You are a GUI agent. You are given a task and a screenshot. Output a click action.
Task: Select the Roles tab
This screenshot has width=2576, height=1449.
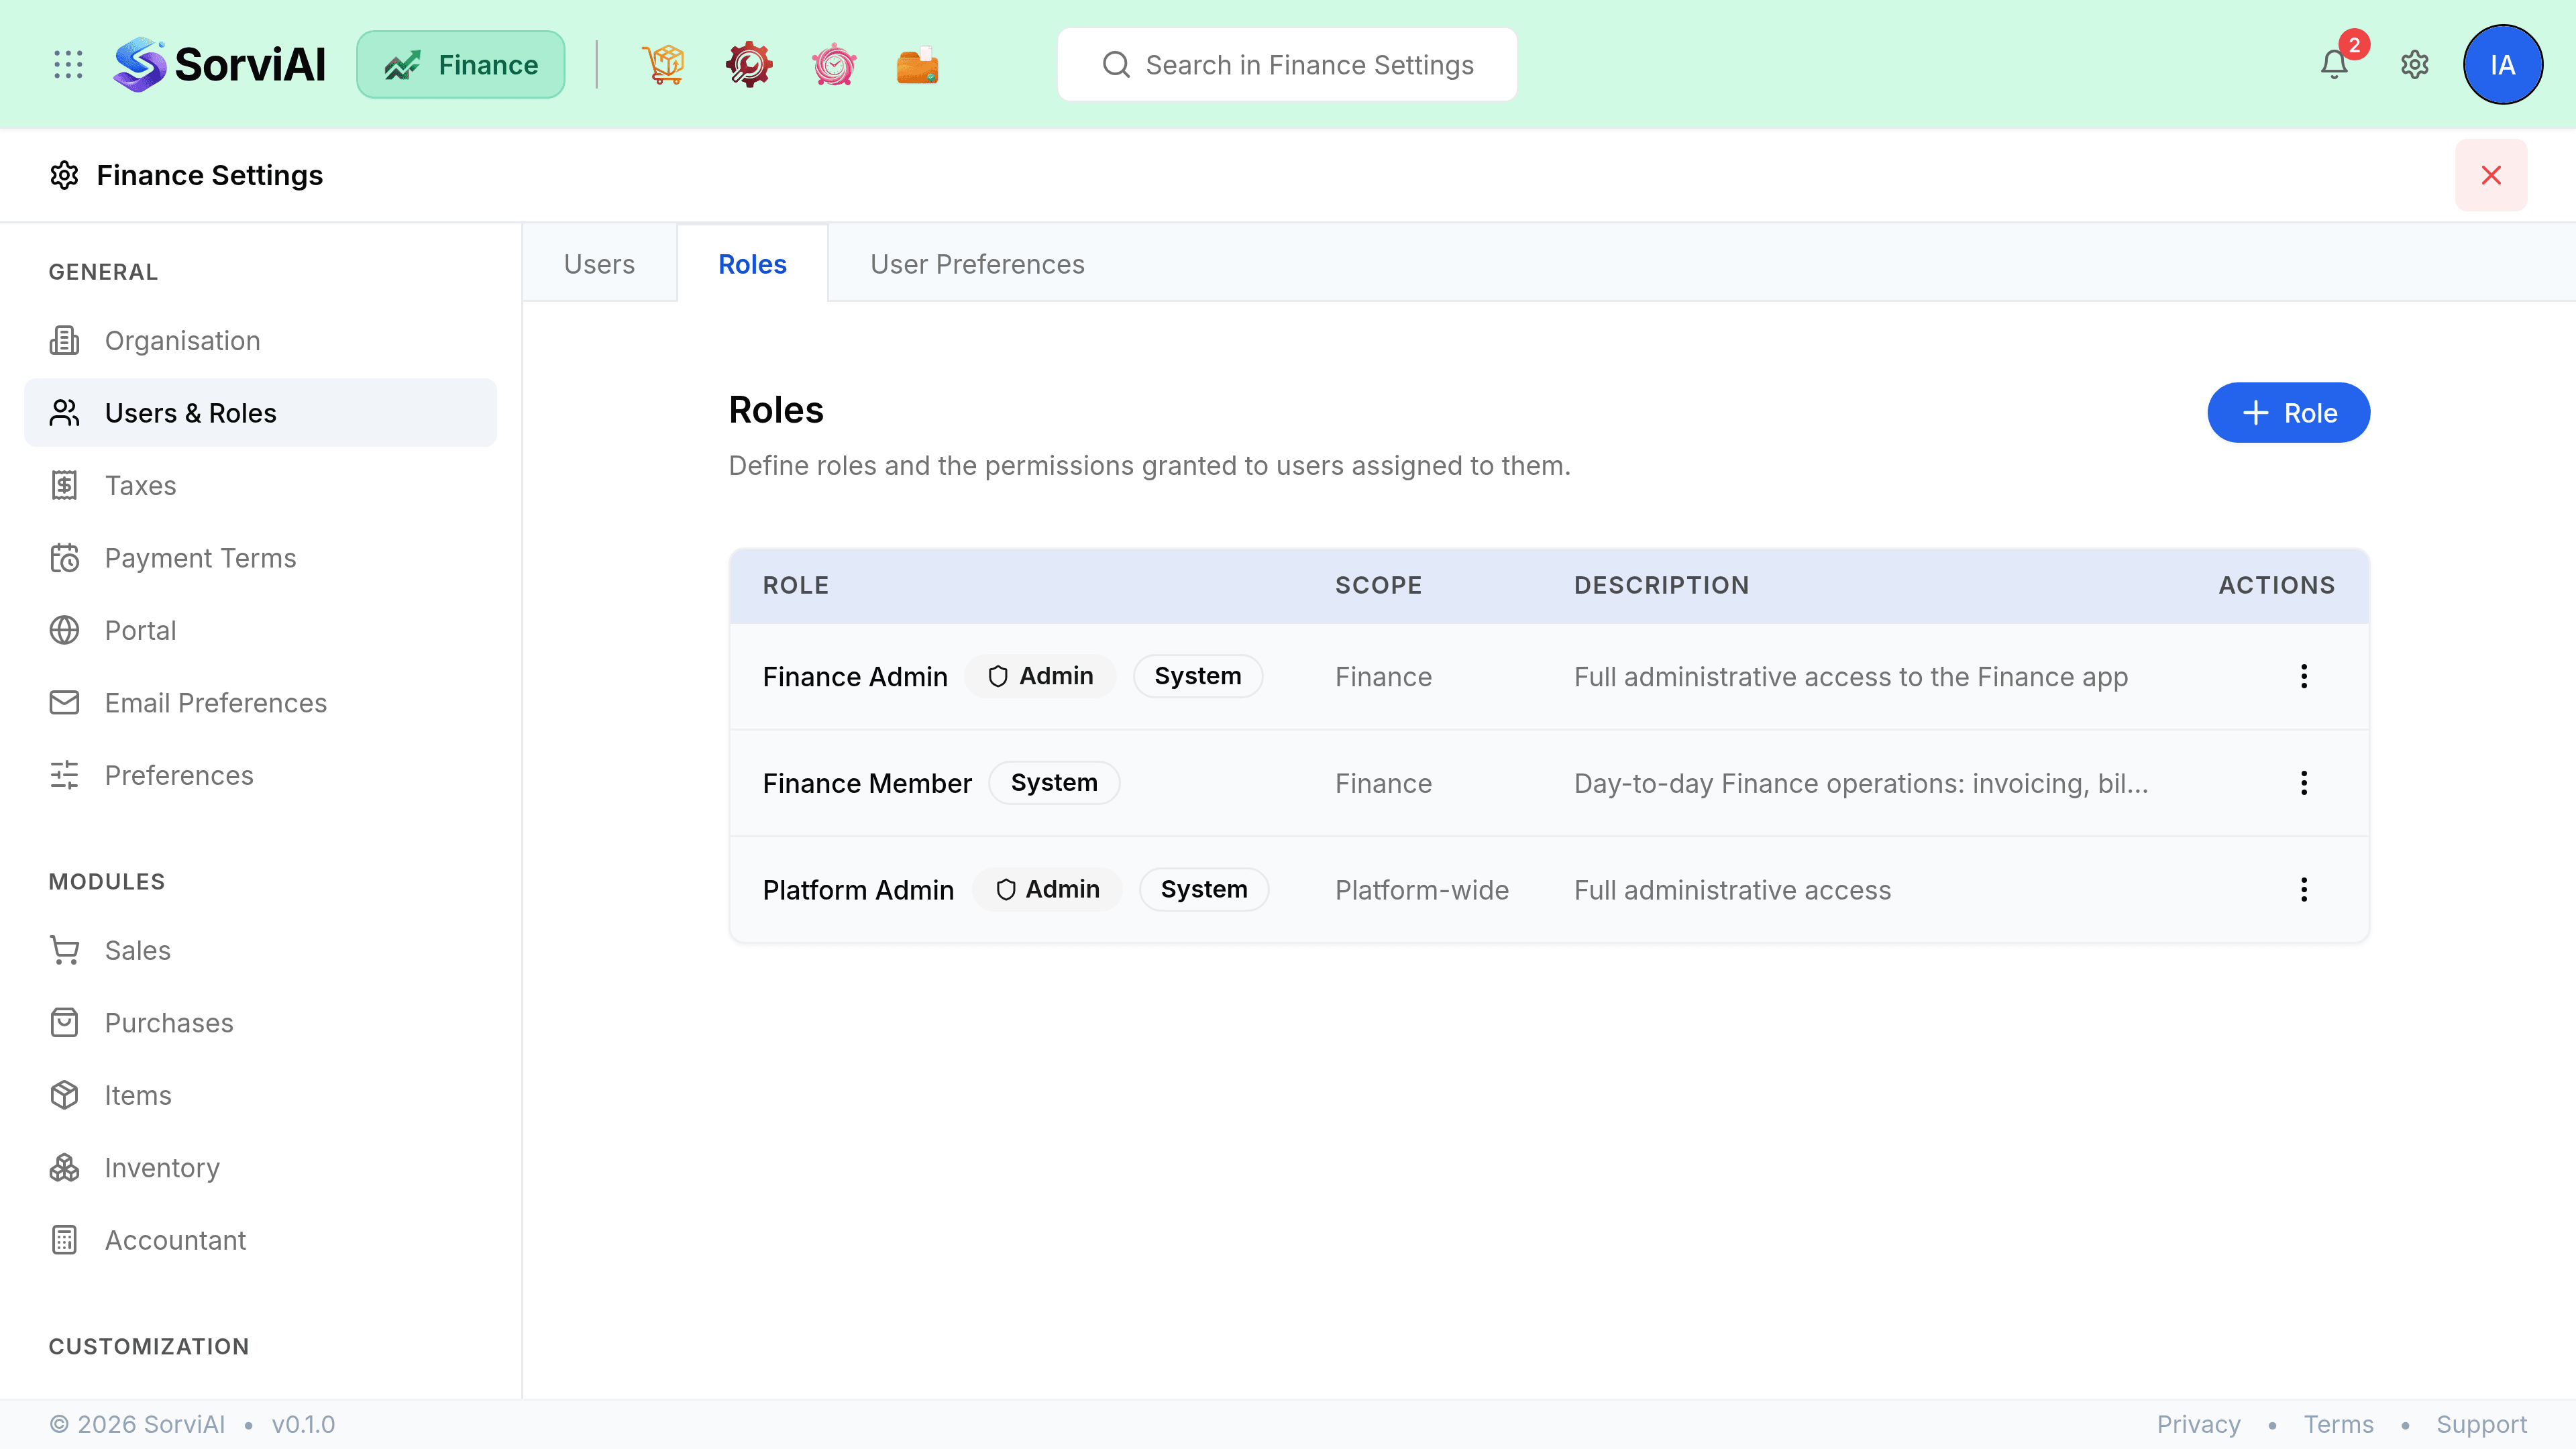[x=752, y=264]
